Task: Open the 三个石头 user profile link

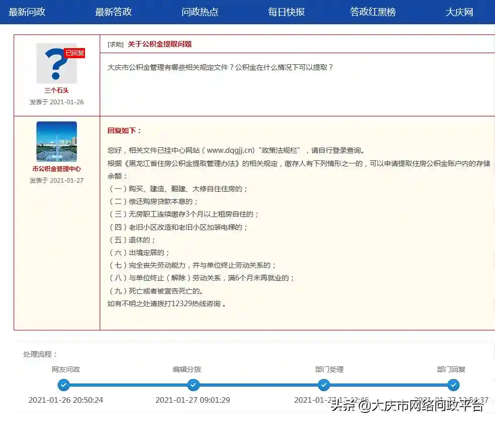Action: pos(57,91)
